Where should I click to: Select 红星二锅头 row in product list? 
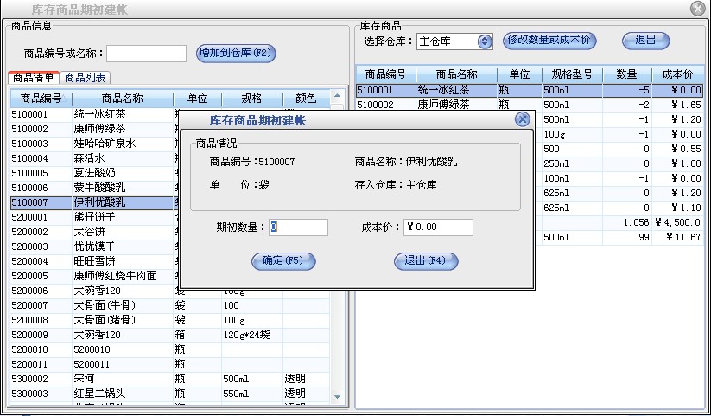pyautogui.click(x=99, y=394)
